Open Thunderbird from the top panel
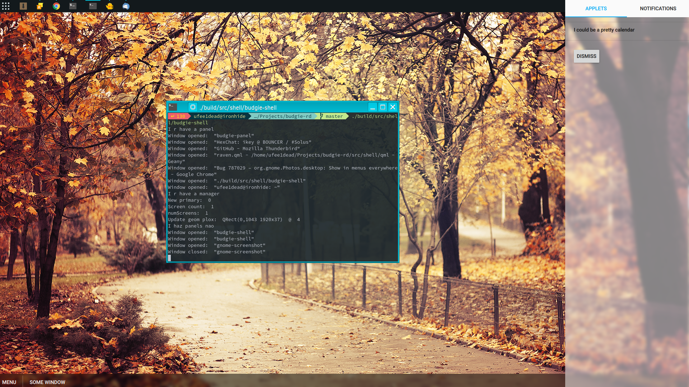Image resolution: width=689 pixels, height=387 pixels. [x=126, y=6]
